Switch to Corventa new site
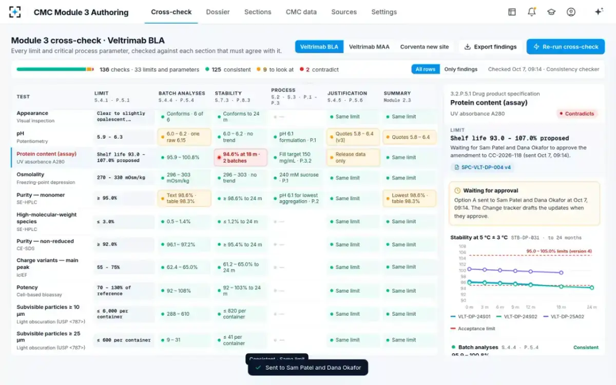 pyautogui.click(x=425, y=47)
